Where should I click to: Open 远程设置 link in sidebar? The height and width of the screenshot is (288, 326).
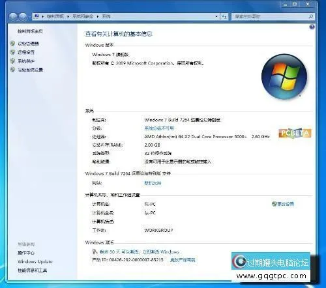pyautogui.click(x=26, y=52)
